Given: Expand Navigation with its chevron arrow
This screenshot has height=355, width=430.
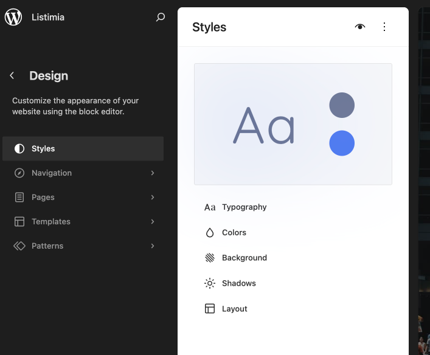Looking at the screenshot, I should 153,173.
